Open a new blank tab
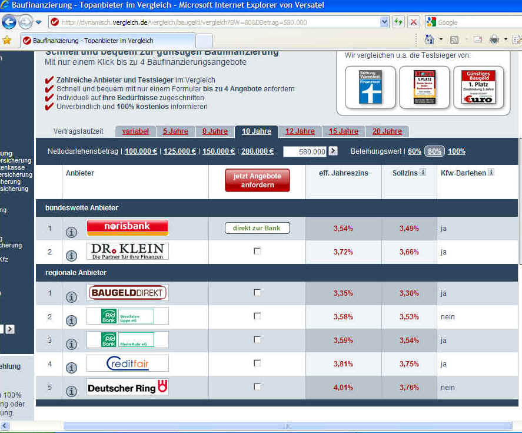 pyautogui.click(x=204, y=41)
